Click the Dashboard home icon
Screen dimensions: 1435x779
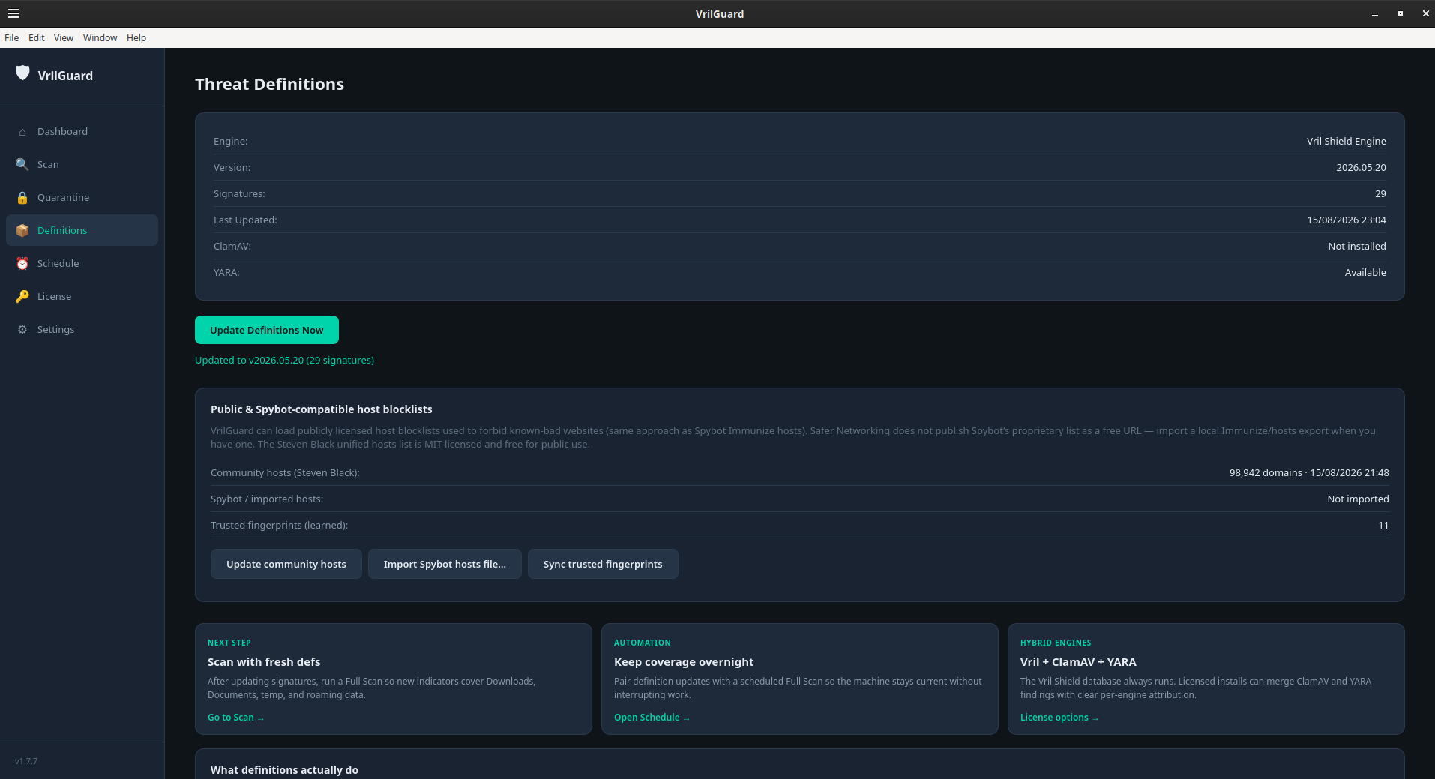point(22,132)
